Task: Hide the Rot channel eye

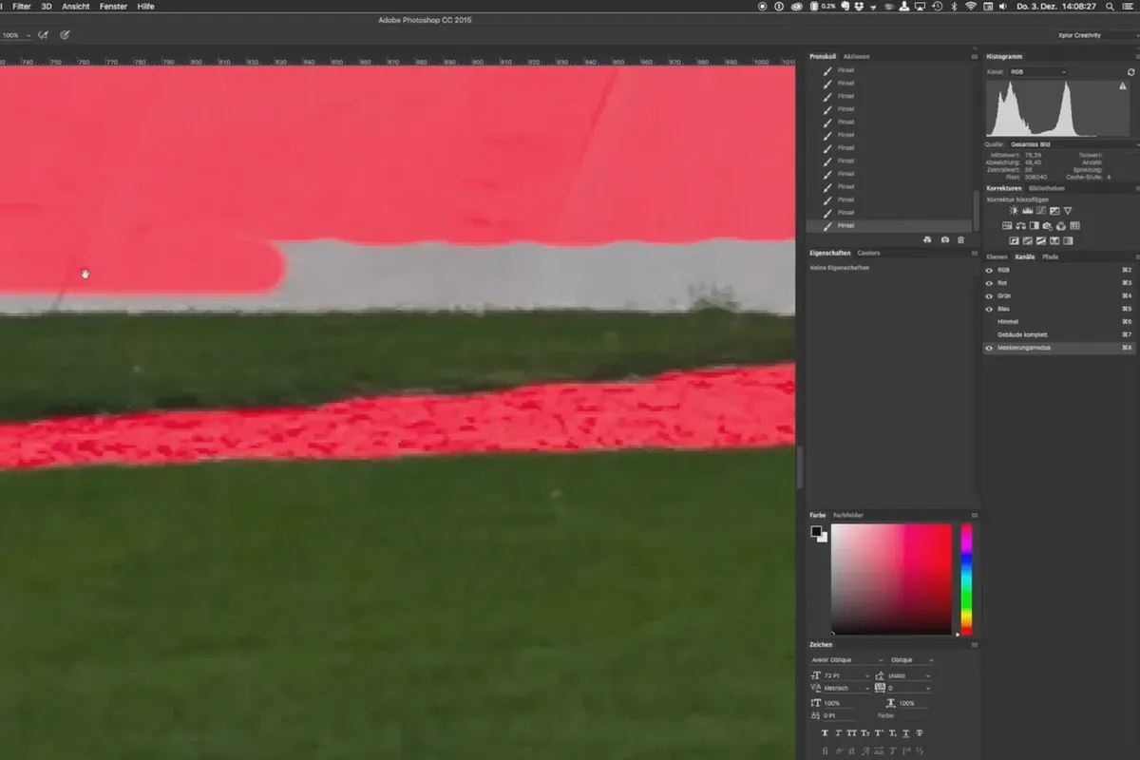Action: point(989,283)
